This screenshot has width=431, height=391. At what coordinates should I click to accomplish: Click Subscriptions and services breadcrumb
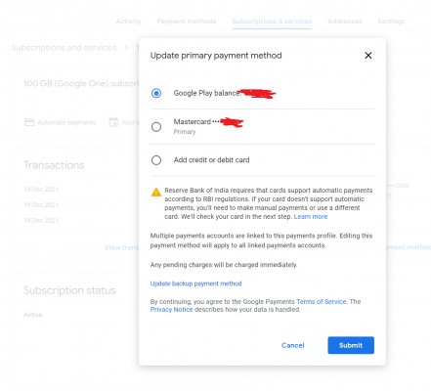tap(64, 48)
